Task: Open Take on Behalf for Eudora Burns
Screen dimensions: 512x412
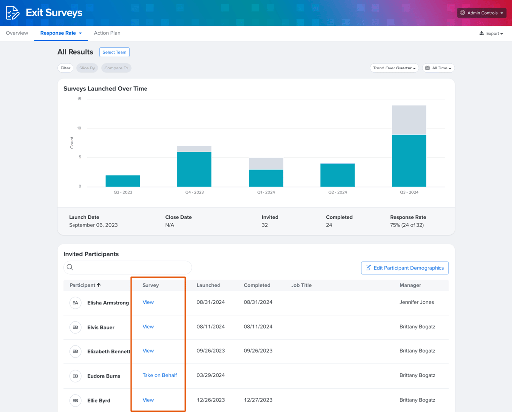Action: coord(159,375)
